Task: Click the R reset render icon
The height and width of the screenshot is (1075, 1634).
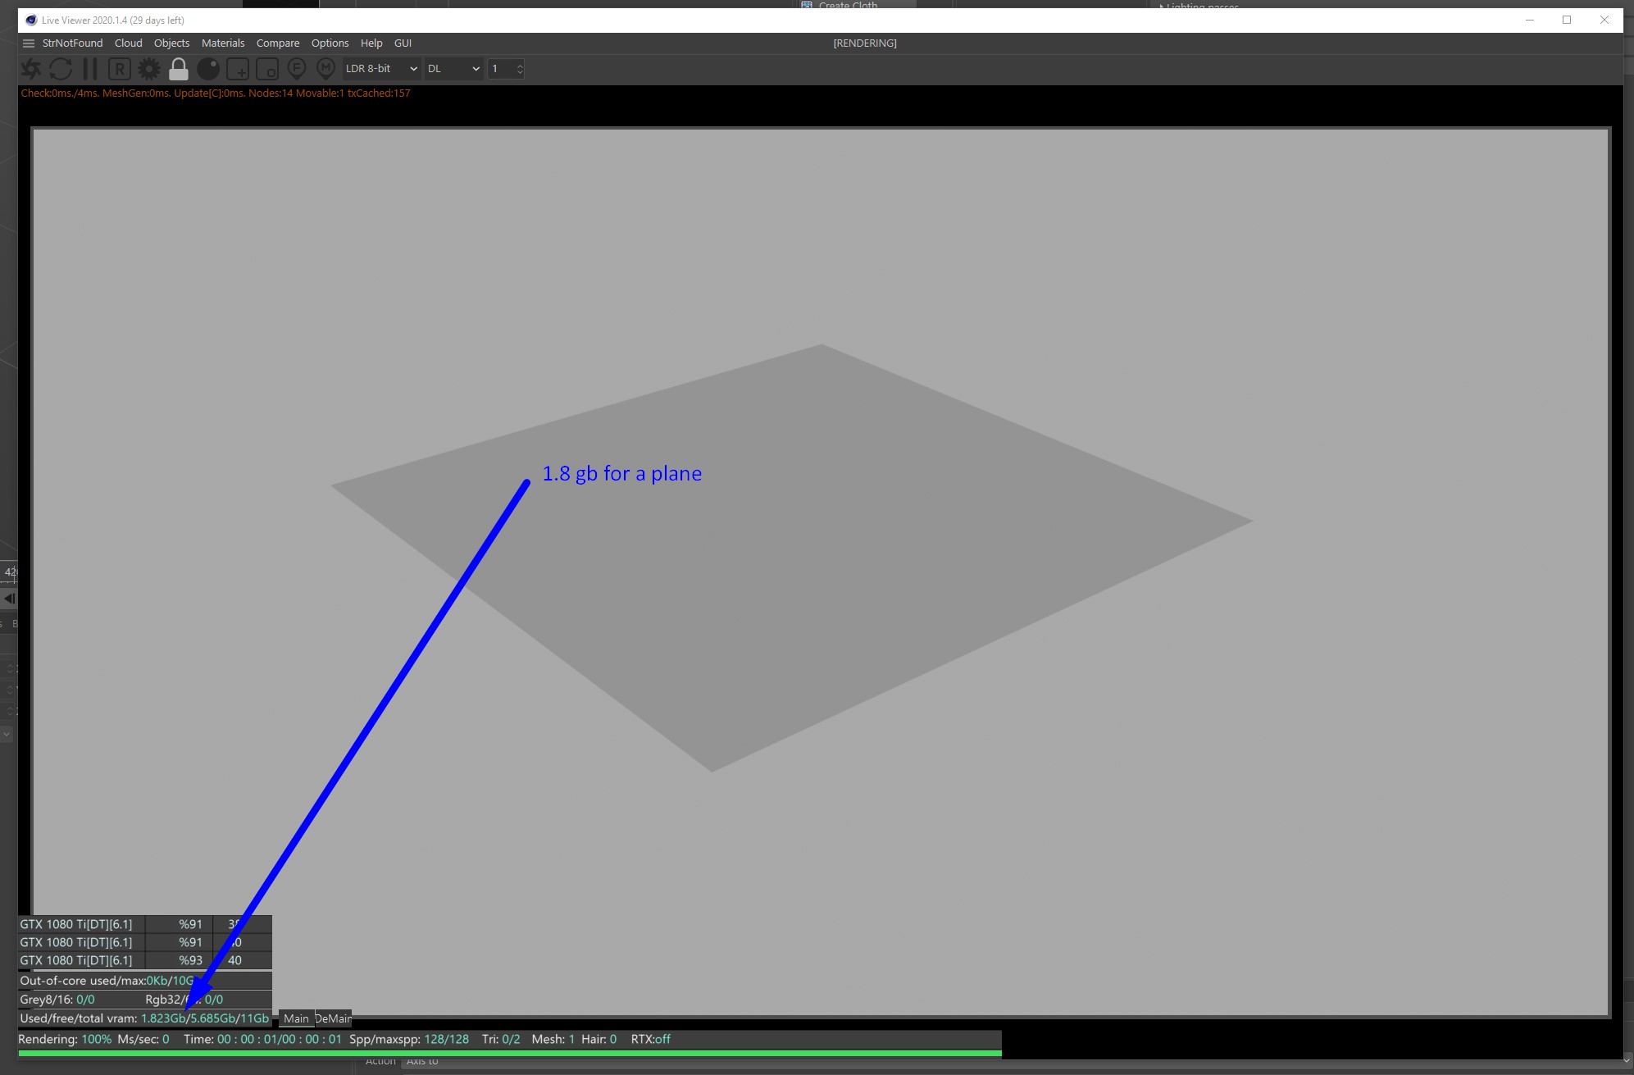Action: [120, 69]
